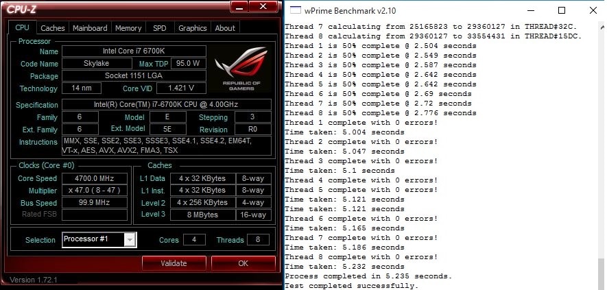Open the Memory tab

128,28
